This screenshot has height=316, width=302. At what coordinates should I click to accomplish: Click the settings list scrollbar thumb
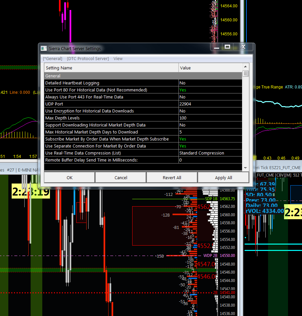pyautogui.click(x=245, y=73)
